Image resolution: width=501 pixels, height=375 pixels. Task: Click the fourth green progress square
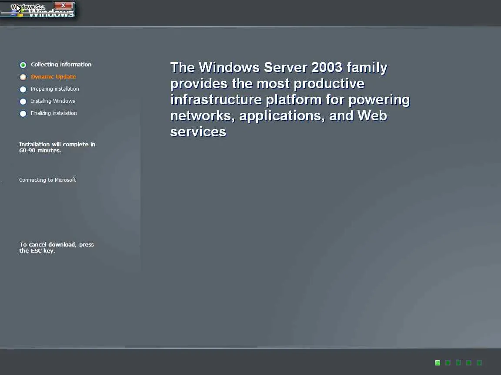coord(469,363)
